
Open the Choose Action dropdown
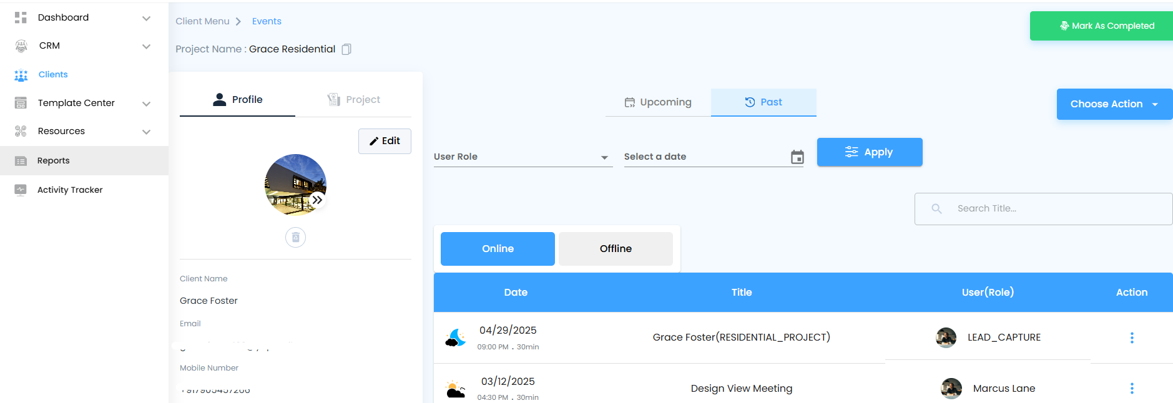pos(1114,104)
